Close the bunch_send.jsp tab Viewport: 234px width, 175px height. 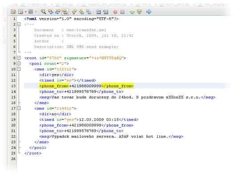point(194,4)
